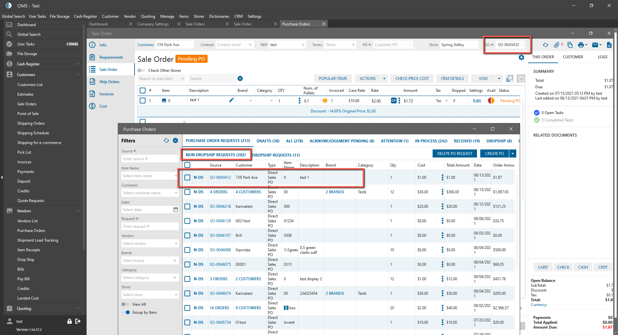This screenshot has width=618, height=335.
Task: Toggle the Check Other Stores switch
Action: pos(141,71)
